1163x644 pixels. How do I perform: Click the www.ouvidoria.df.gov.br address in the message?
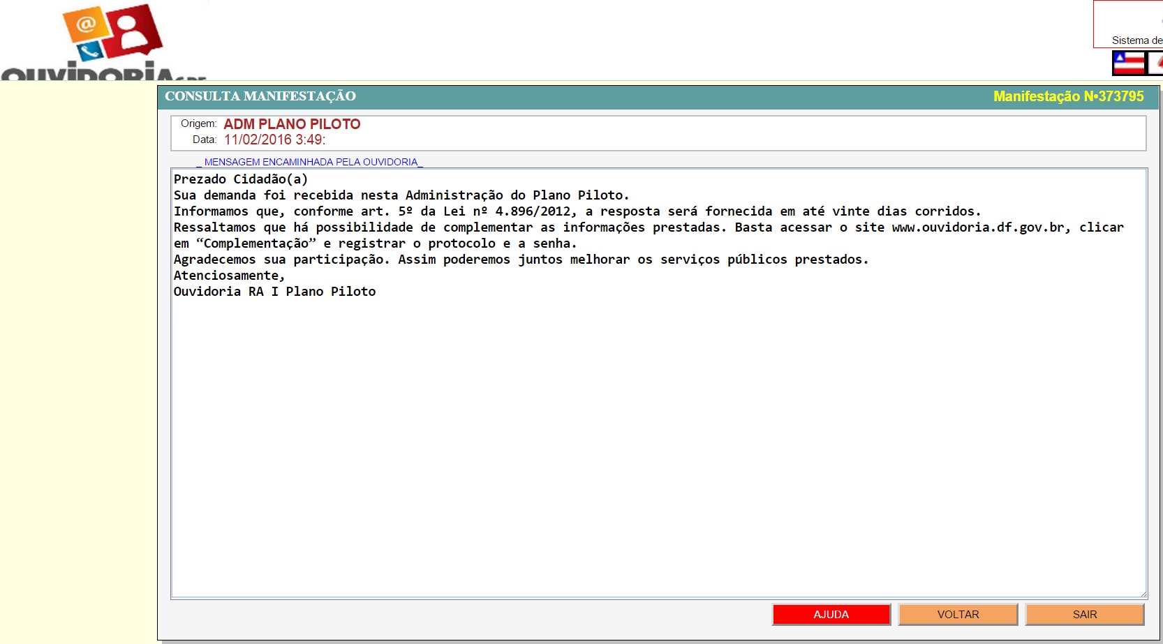[977, 227]
